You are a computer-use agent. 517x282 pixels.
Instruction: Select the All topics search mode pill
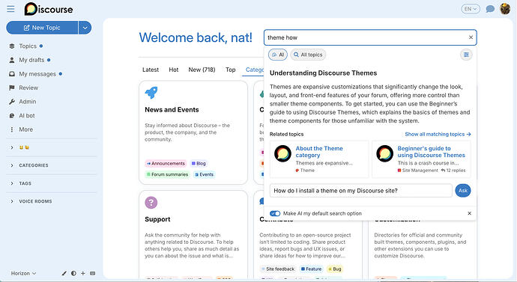coord(308,55)
